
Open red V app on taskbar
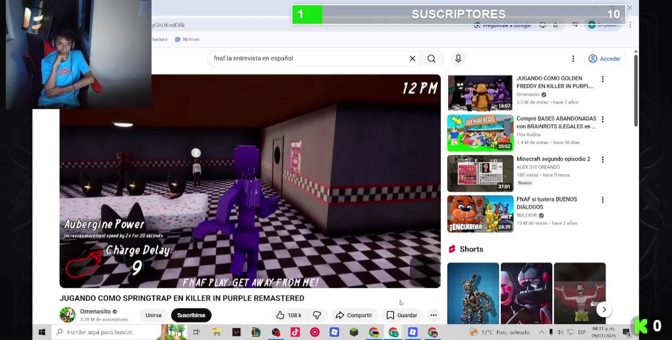236,332
